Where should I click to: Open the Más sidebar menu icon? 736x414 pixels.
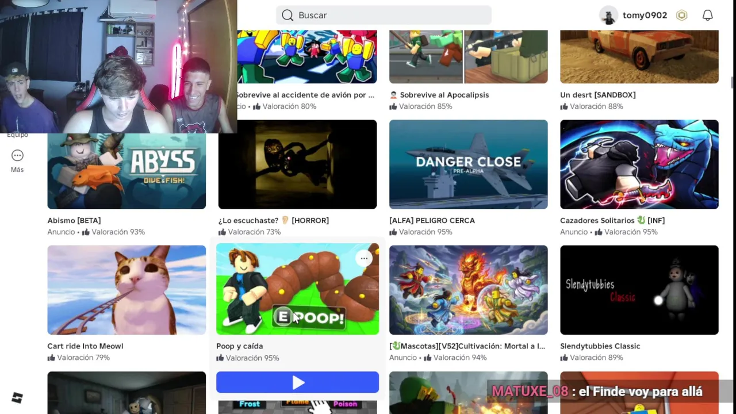coord(17,155)
